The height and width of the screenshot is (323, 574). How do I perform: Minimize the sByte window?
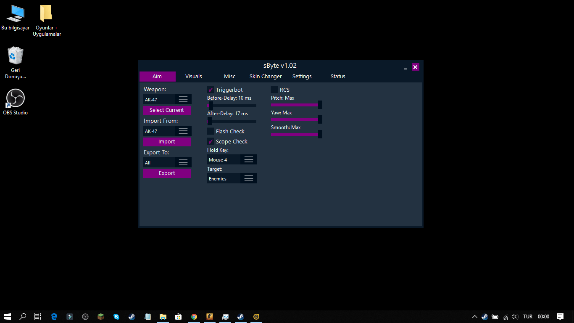coord(405,67)
